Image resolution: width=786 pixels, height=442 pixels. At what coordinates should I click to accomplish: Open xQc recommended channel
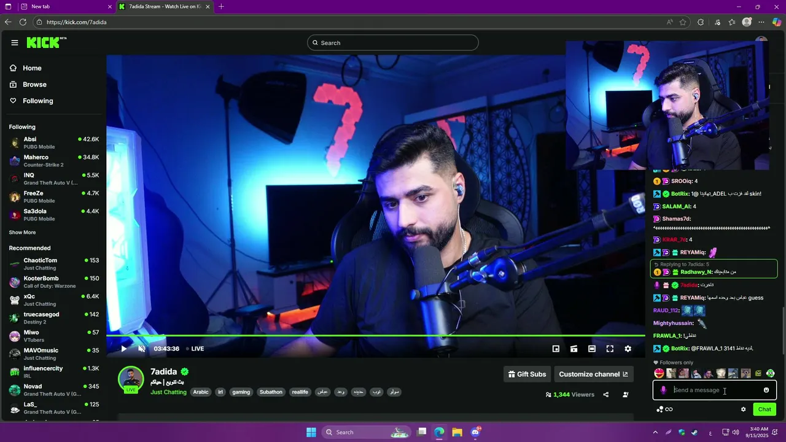(54, 300)
